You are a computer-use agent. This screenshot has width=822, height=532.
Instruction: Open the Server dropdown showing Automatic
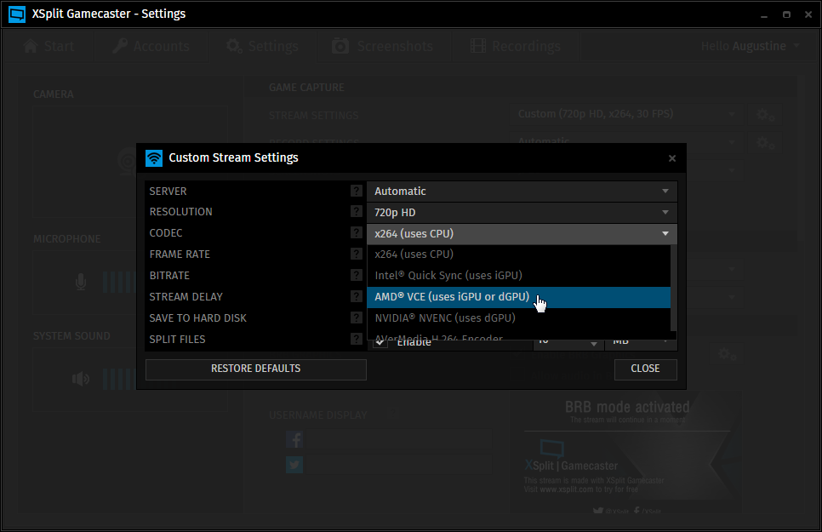pyautogui.click(x=522, y=192)
